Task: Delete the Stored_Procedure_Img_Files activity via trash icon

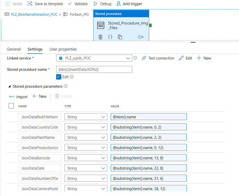Action: tap(100, 37)
